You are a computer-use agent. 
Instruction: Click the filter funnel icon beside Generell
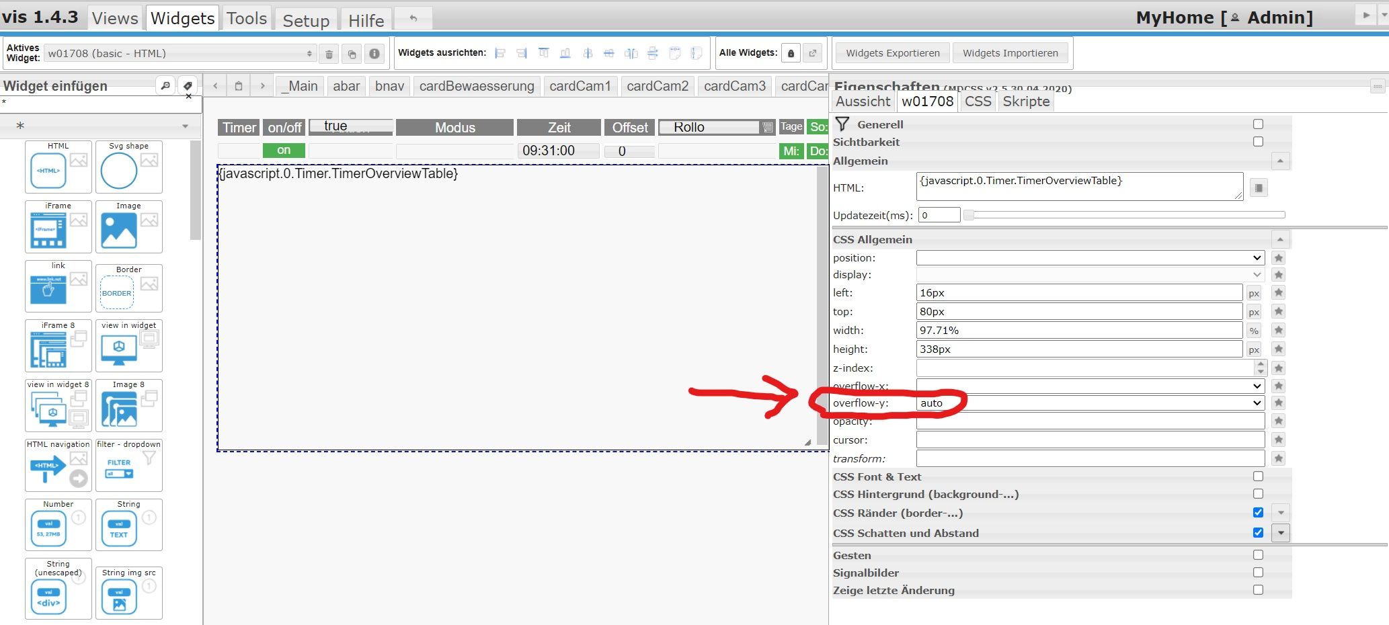tap(842, 124)
